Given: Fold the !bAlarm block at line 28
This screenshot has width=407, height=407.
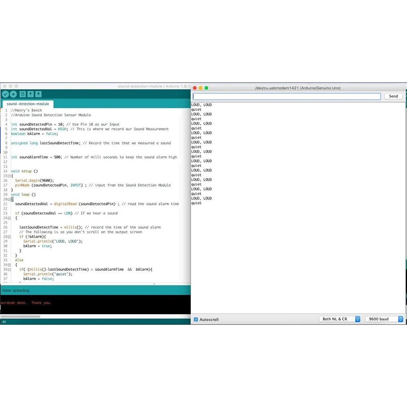Looking at the screenshot, I should tap(9, 237).
